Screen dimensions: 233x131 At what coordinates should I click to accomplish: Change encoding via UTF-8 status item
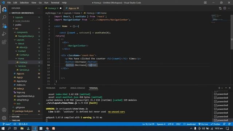tap(170, 124)
